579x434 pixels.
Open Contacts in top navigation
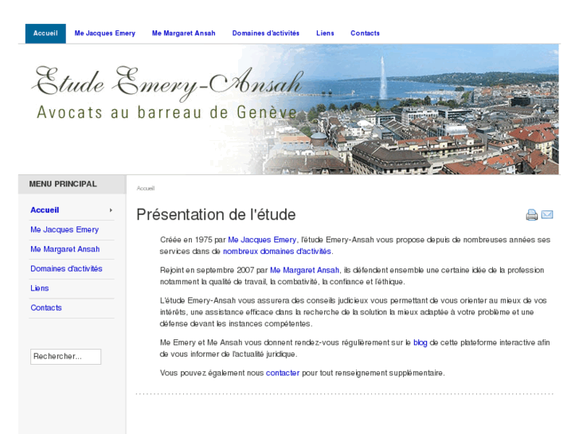pyautogui.click(x=365, y=33)
